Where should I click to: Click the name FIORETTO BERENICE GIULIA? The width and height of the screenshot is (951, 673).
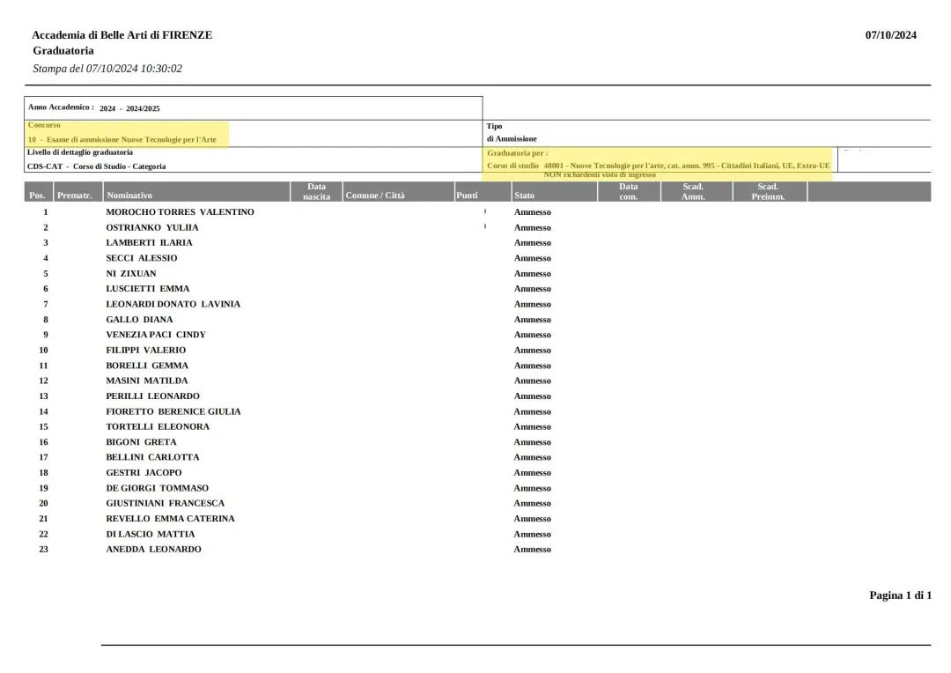(173, 411)
